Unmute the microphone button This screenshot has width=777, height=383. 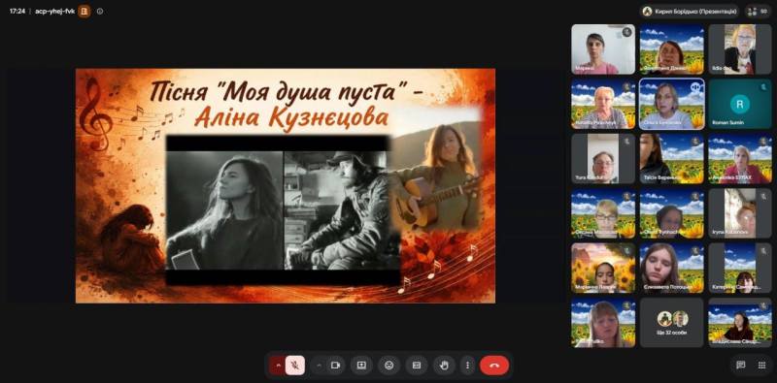[295, 366]
